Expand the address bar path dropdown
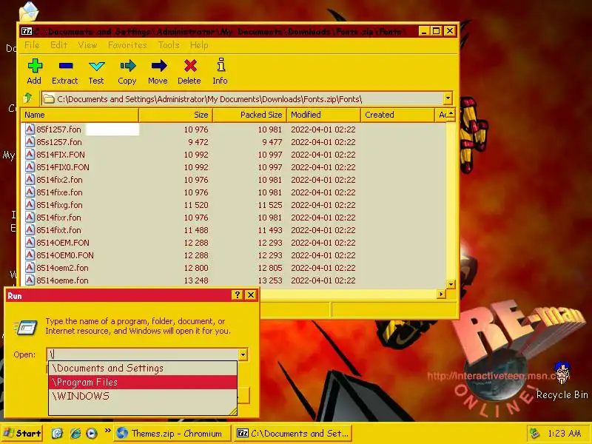 (448, 98)
